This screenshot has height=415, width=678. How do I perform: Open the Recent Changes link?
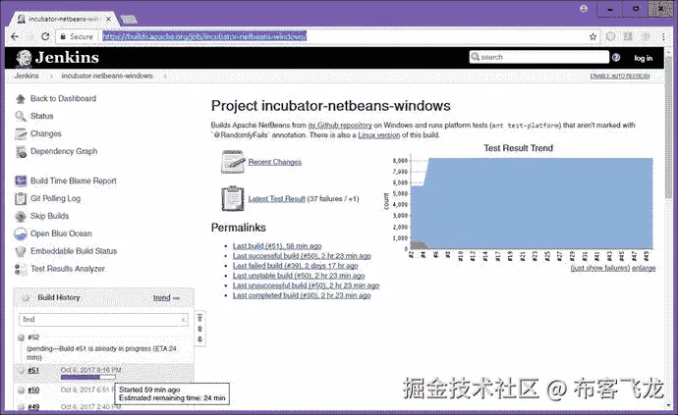(x=275, y=162)
